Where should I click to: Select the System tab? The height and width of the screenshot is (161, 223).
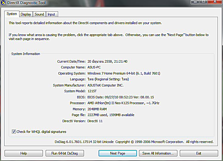pos(12,14)
